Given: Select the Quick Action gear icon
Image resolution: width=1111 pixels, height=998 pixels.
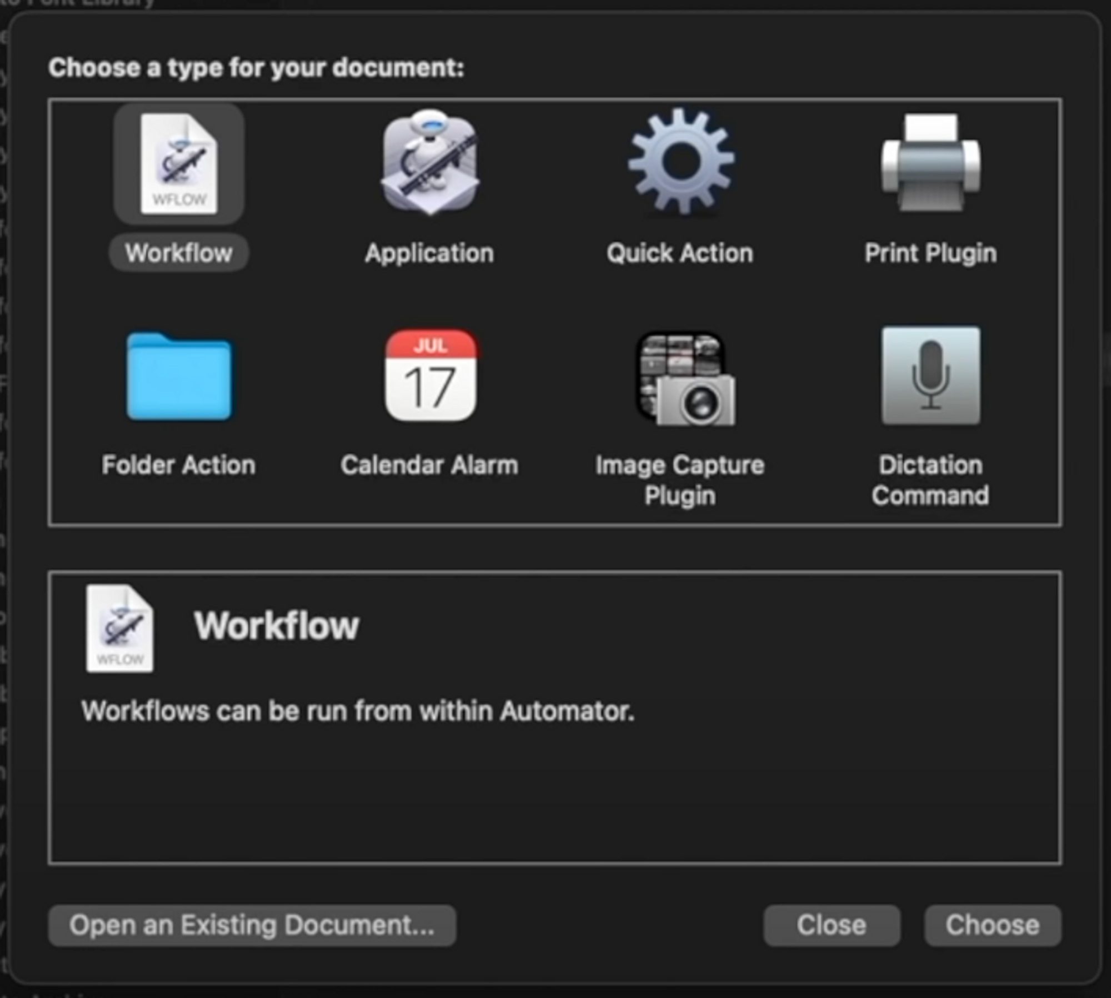Looking at the screenshot, I should [x=681, y=162].
